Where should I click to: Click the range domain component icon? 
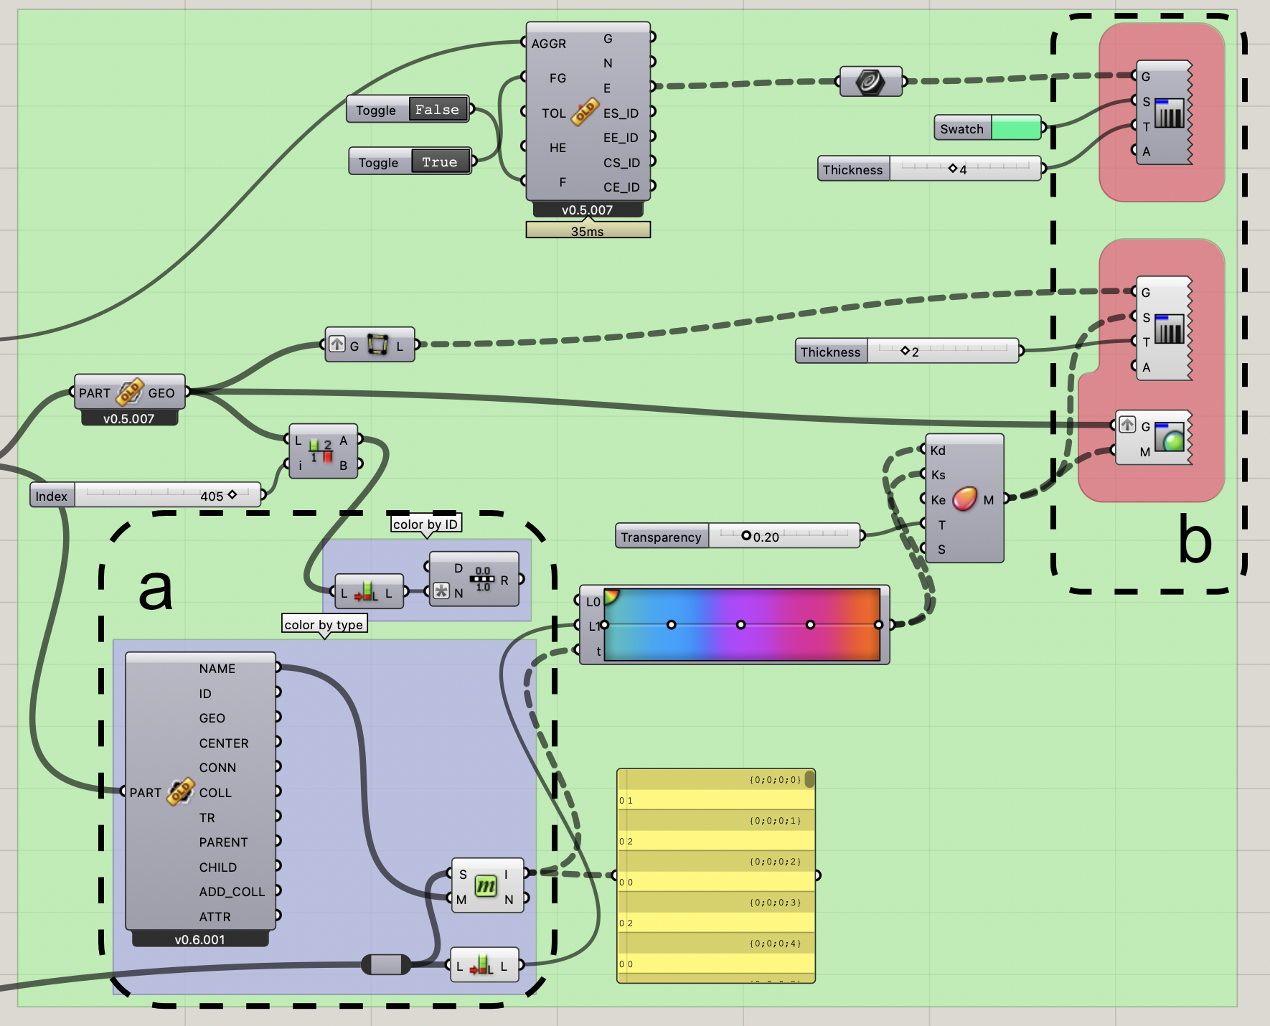[x=483, y=579]
